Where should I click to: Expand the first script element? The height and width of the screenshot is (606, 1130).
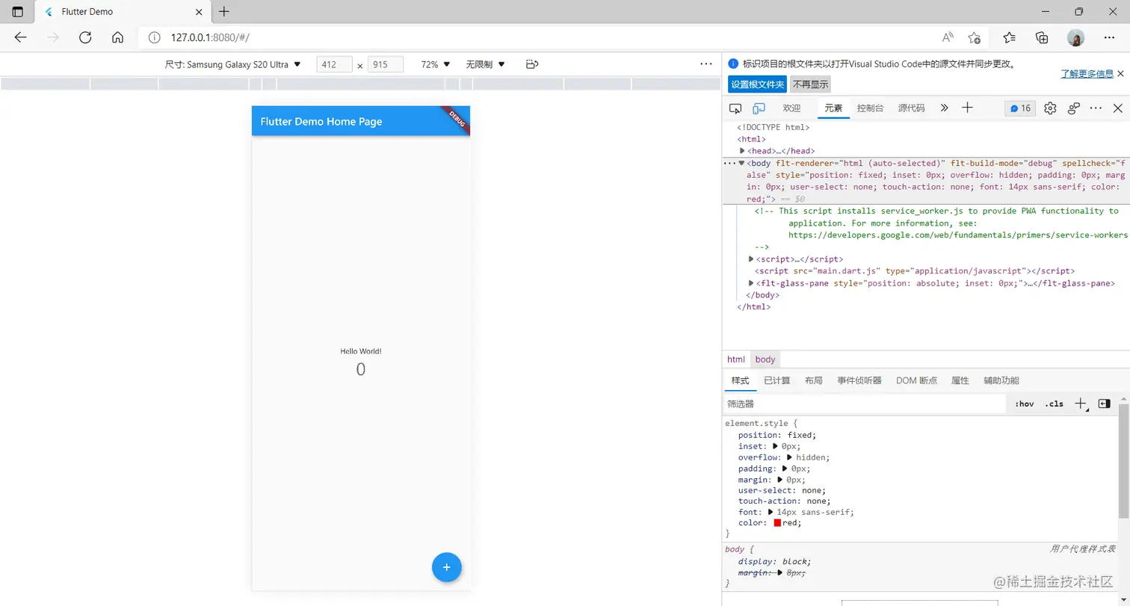coord(751,259)
